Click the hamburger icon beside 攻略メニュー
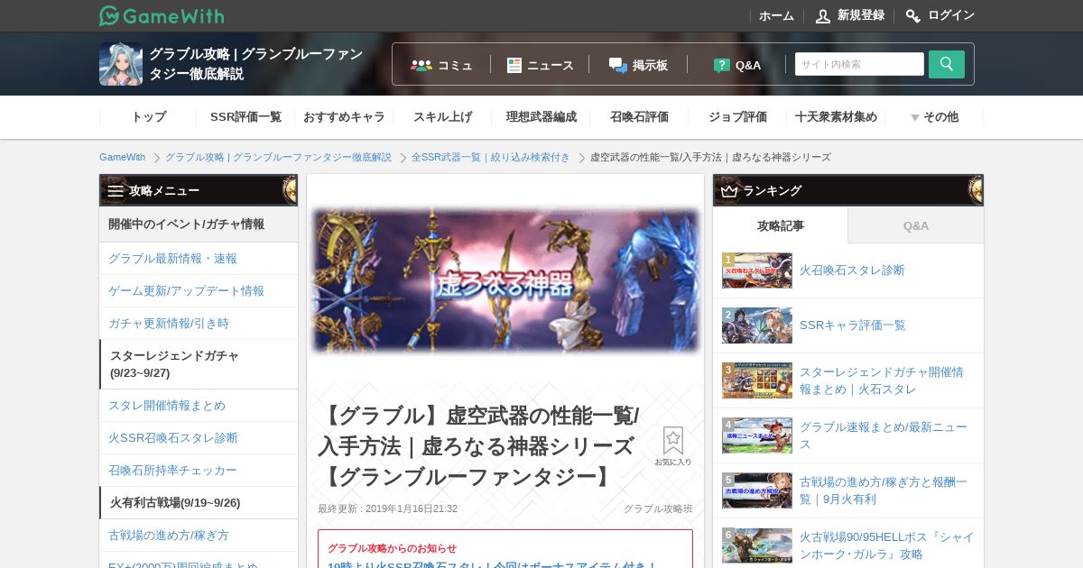 116,190
